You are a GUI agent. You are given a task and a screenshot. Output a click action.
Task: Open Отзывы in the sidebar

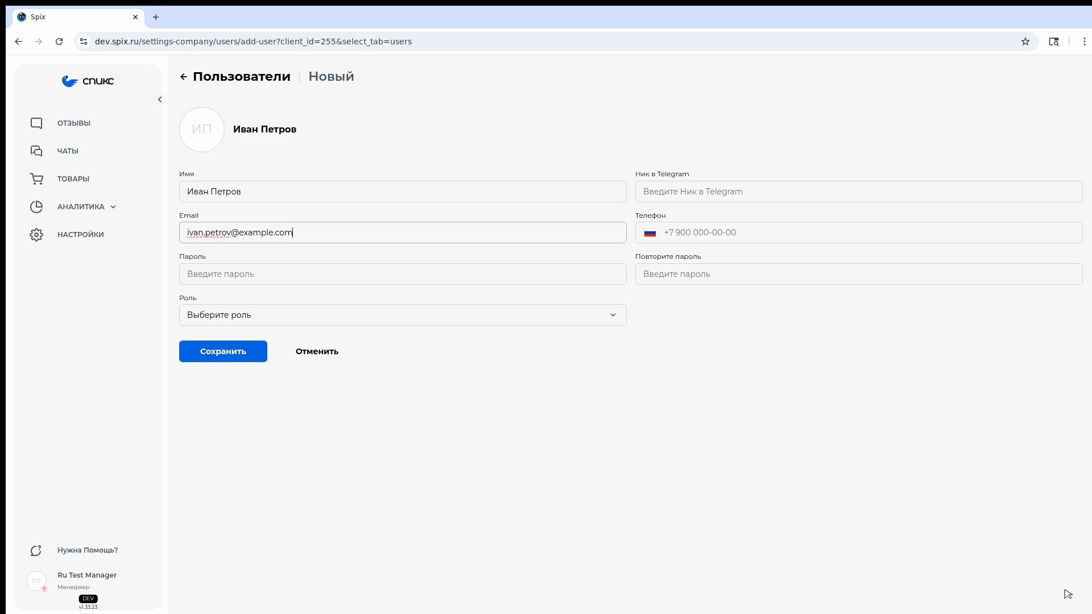(x=74, y=123)
